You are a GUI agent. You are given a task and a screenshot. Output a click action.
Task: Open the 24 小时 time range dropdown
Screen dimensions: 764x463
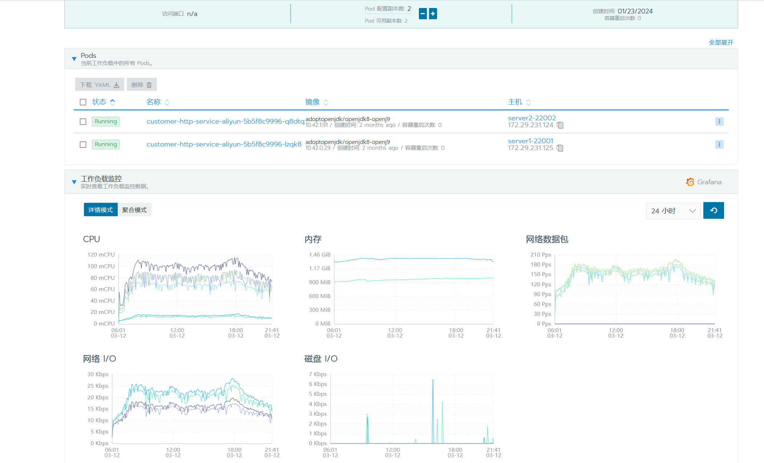[673, 211]
